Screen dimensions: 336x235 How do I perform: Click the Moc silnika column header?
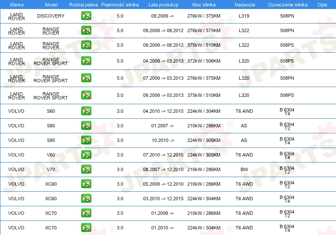(x=204, y=5)
